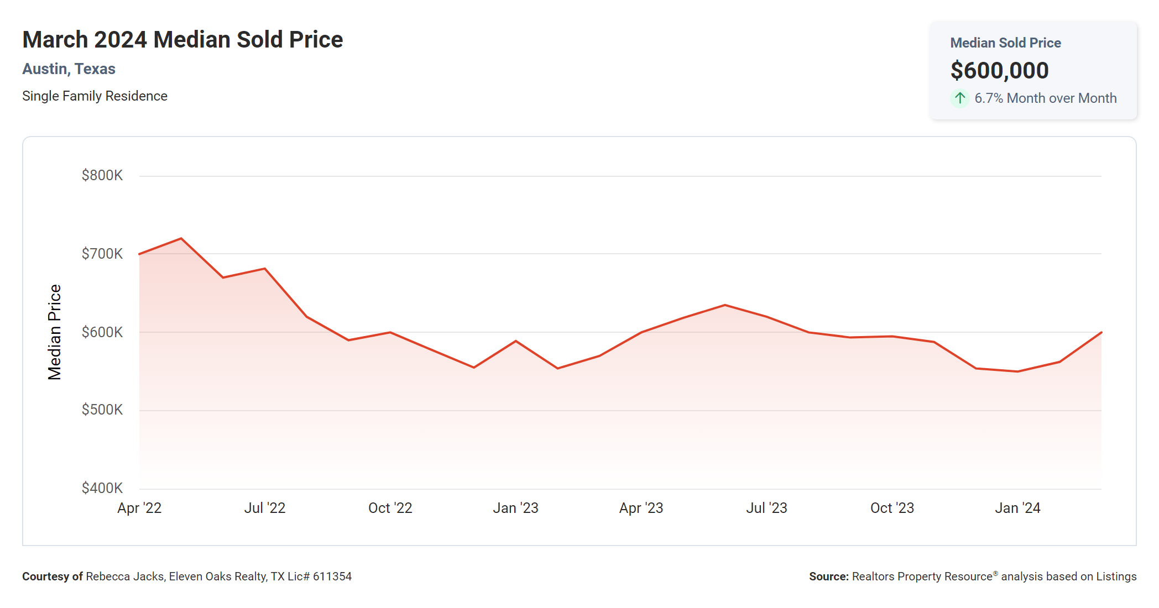Click the Rebecca Jacks courtesy credit text

click(218, 577)
